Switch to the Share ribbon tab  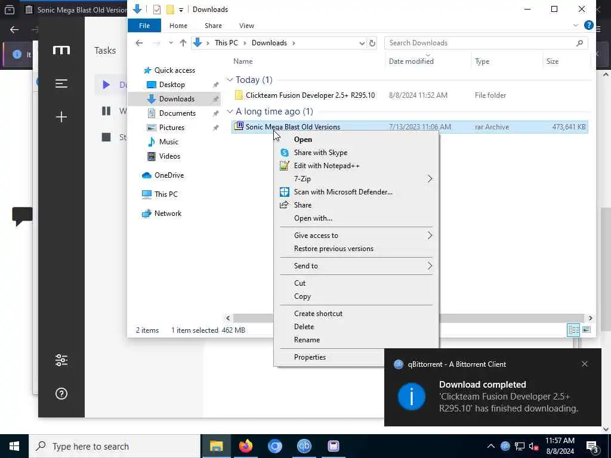tap(213, 26)
